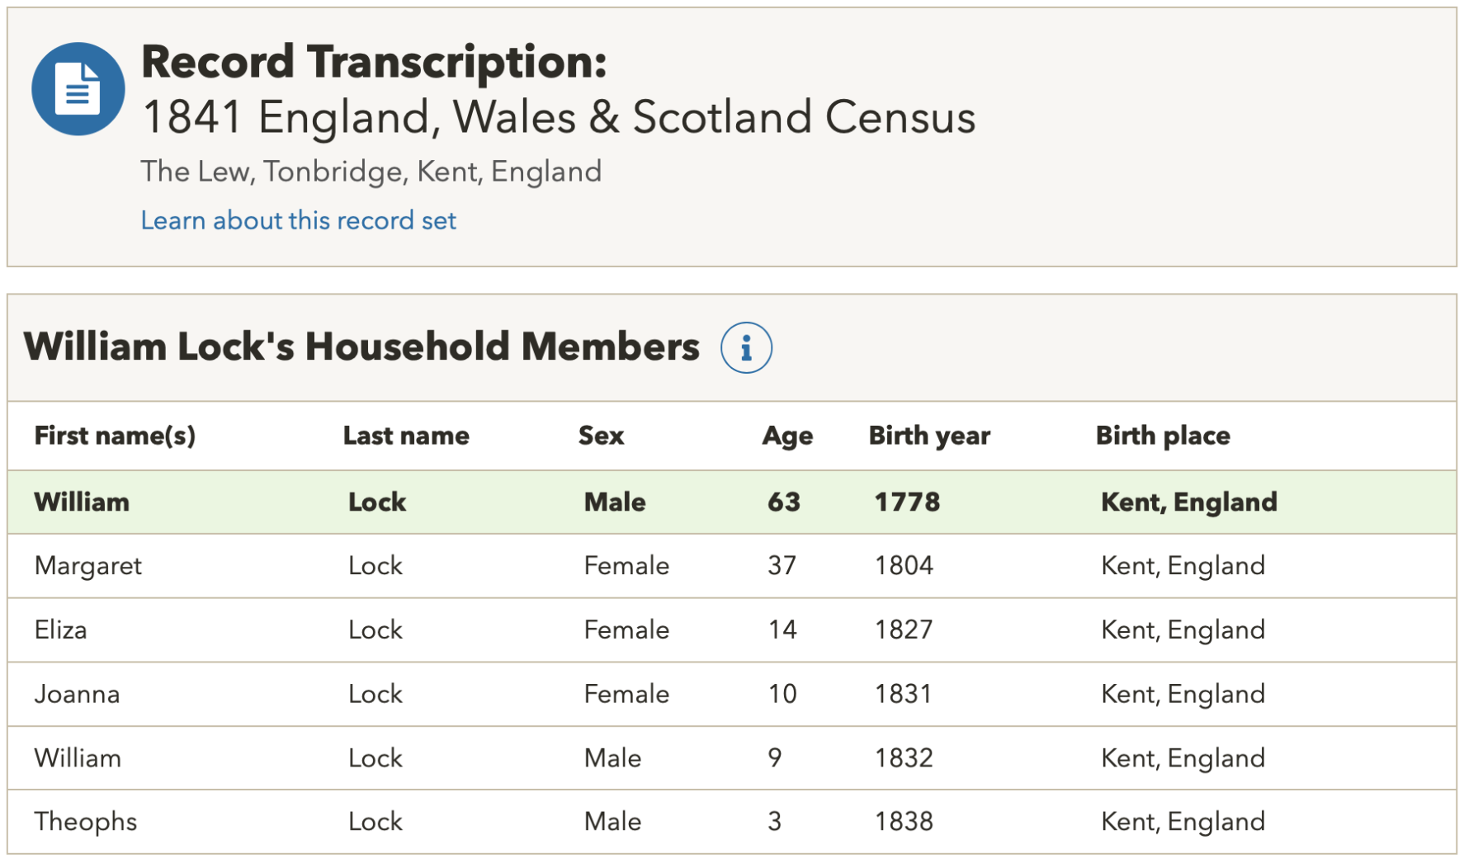Click the 'Record Transcription:' heading
This screenshot has height=863, width=1464.
374,62
